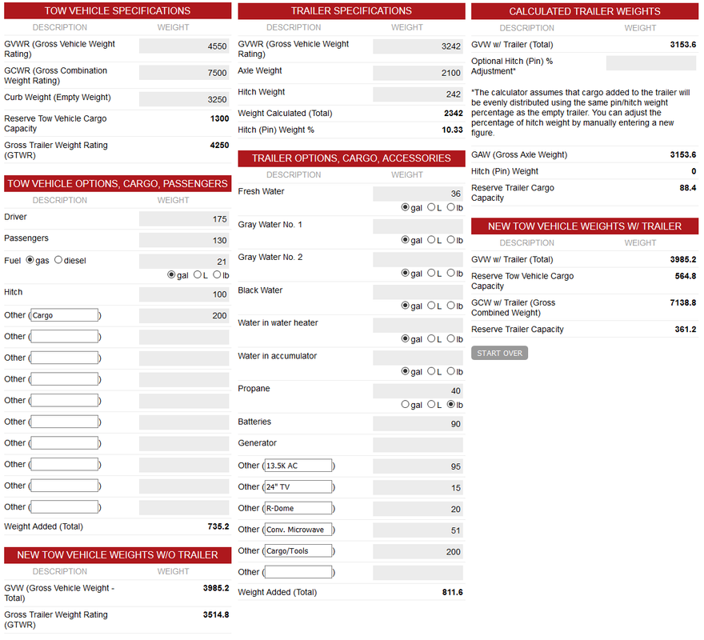Edit 24" TV description field
The width and height of the screenshot is (704, 640).
[298, 488]
